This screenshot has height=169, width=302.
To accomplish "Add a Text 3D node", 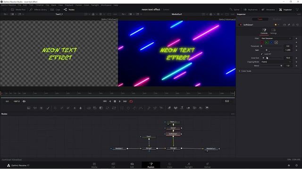I will tap(182, 108).
